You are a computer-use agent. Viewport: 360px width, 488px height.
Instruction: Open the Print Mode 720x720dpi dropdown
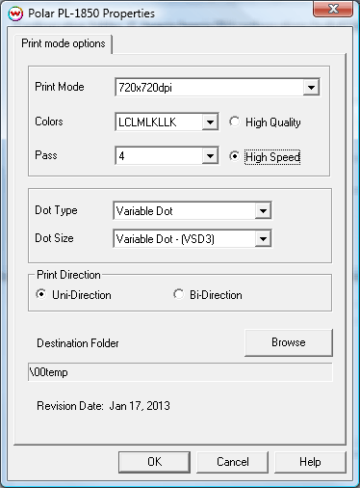pos(218,87)
